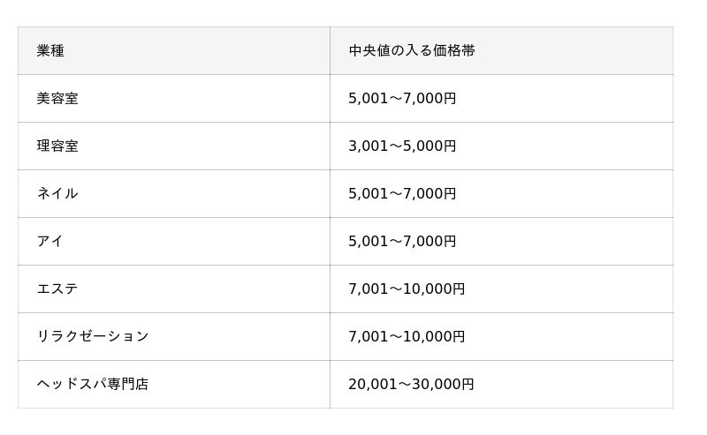Select the ネイル row label
The width and height of the screenshot is (707, 435).
point(57,193)
